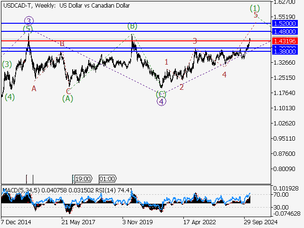The image size is (304, 228).
Task: Click the red wave 1 label
Action: [x=166, y=62]
